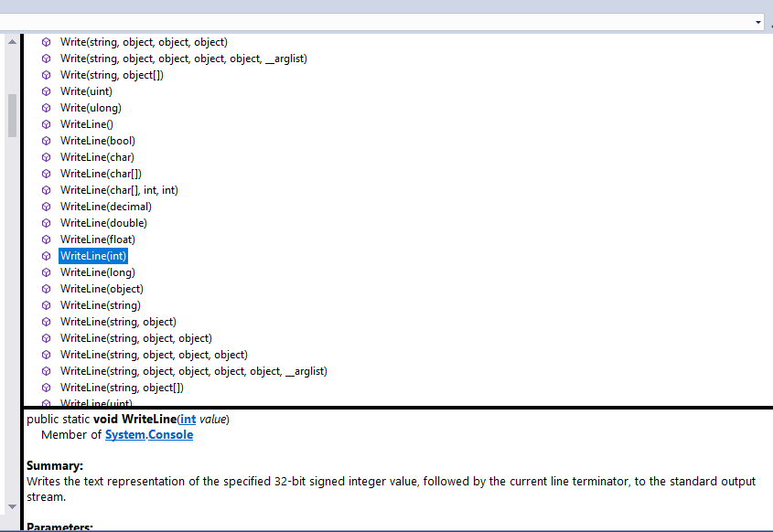Open the search combo box dropdown arrow
Screen dimensions: 773x532
(x=757, y=22)
